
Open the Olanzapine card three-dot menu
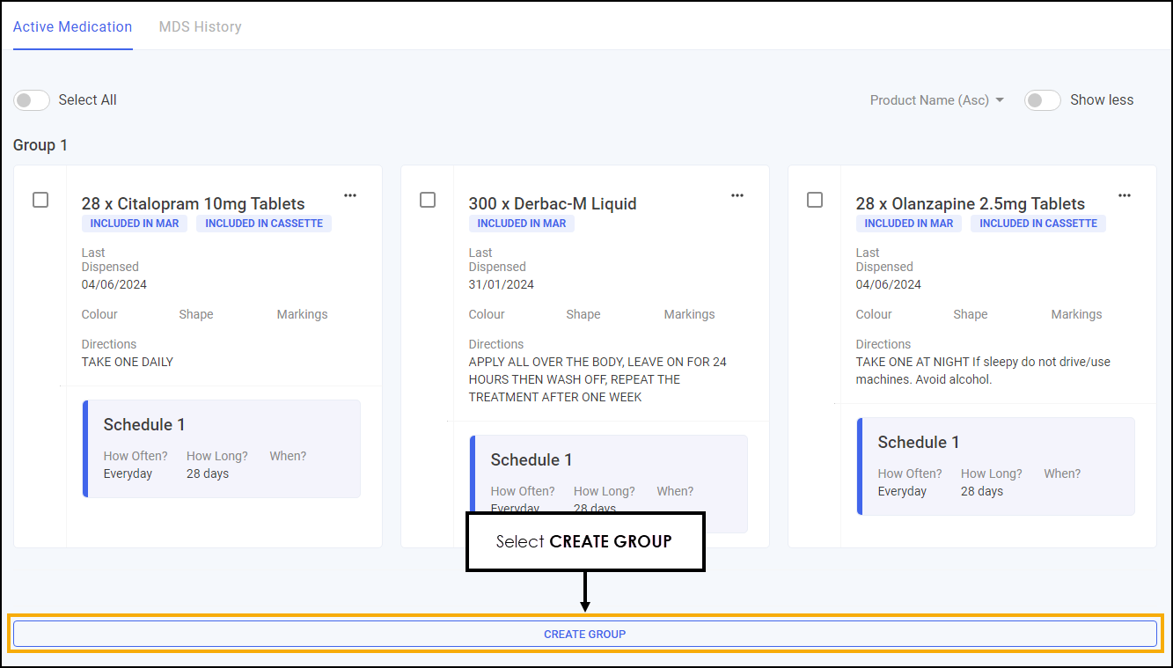point(1125,195)
